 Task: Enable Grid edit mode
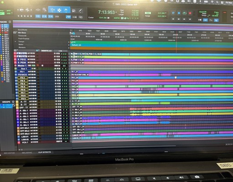9,14
